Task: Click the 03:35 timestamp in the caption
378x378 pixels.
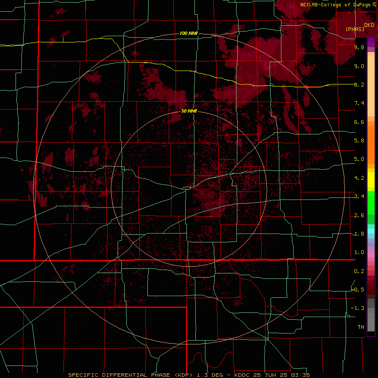Action: click(x=301, y=375)
